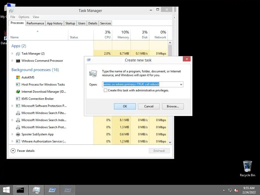The height and width of the screenshot is (195, 260).
Task: Open the Options menu
Action: click(24, 17)
